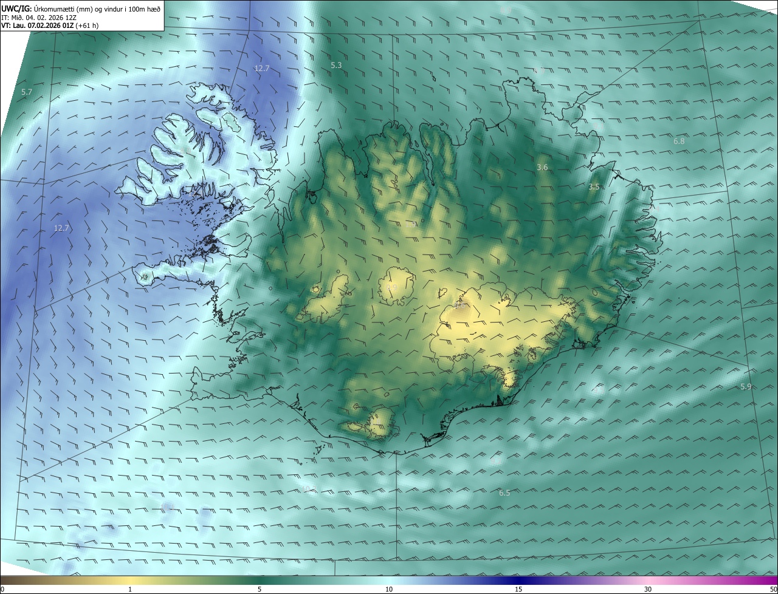Click the color scale tick label 1
This screenshot has width=778, height=594.
(130, 589)
